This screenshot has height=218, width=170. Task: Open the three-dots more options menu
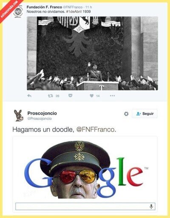click(x=112, y=96)
